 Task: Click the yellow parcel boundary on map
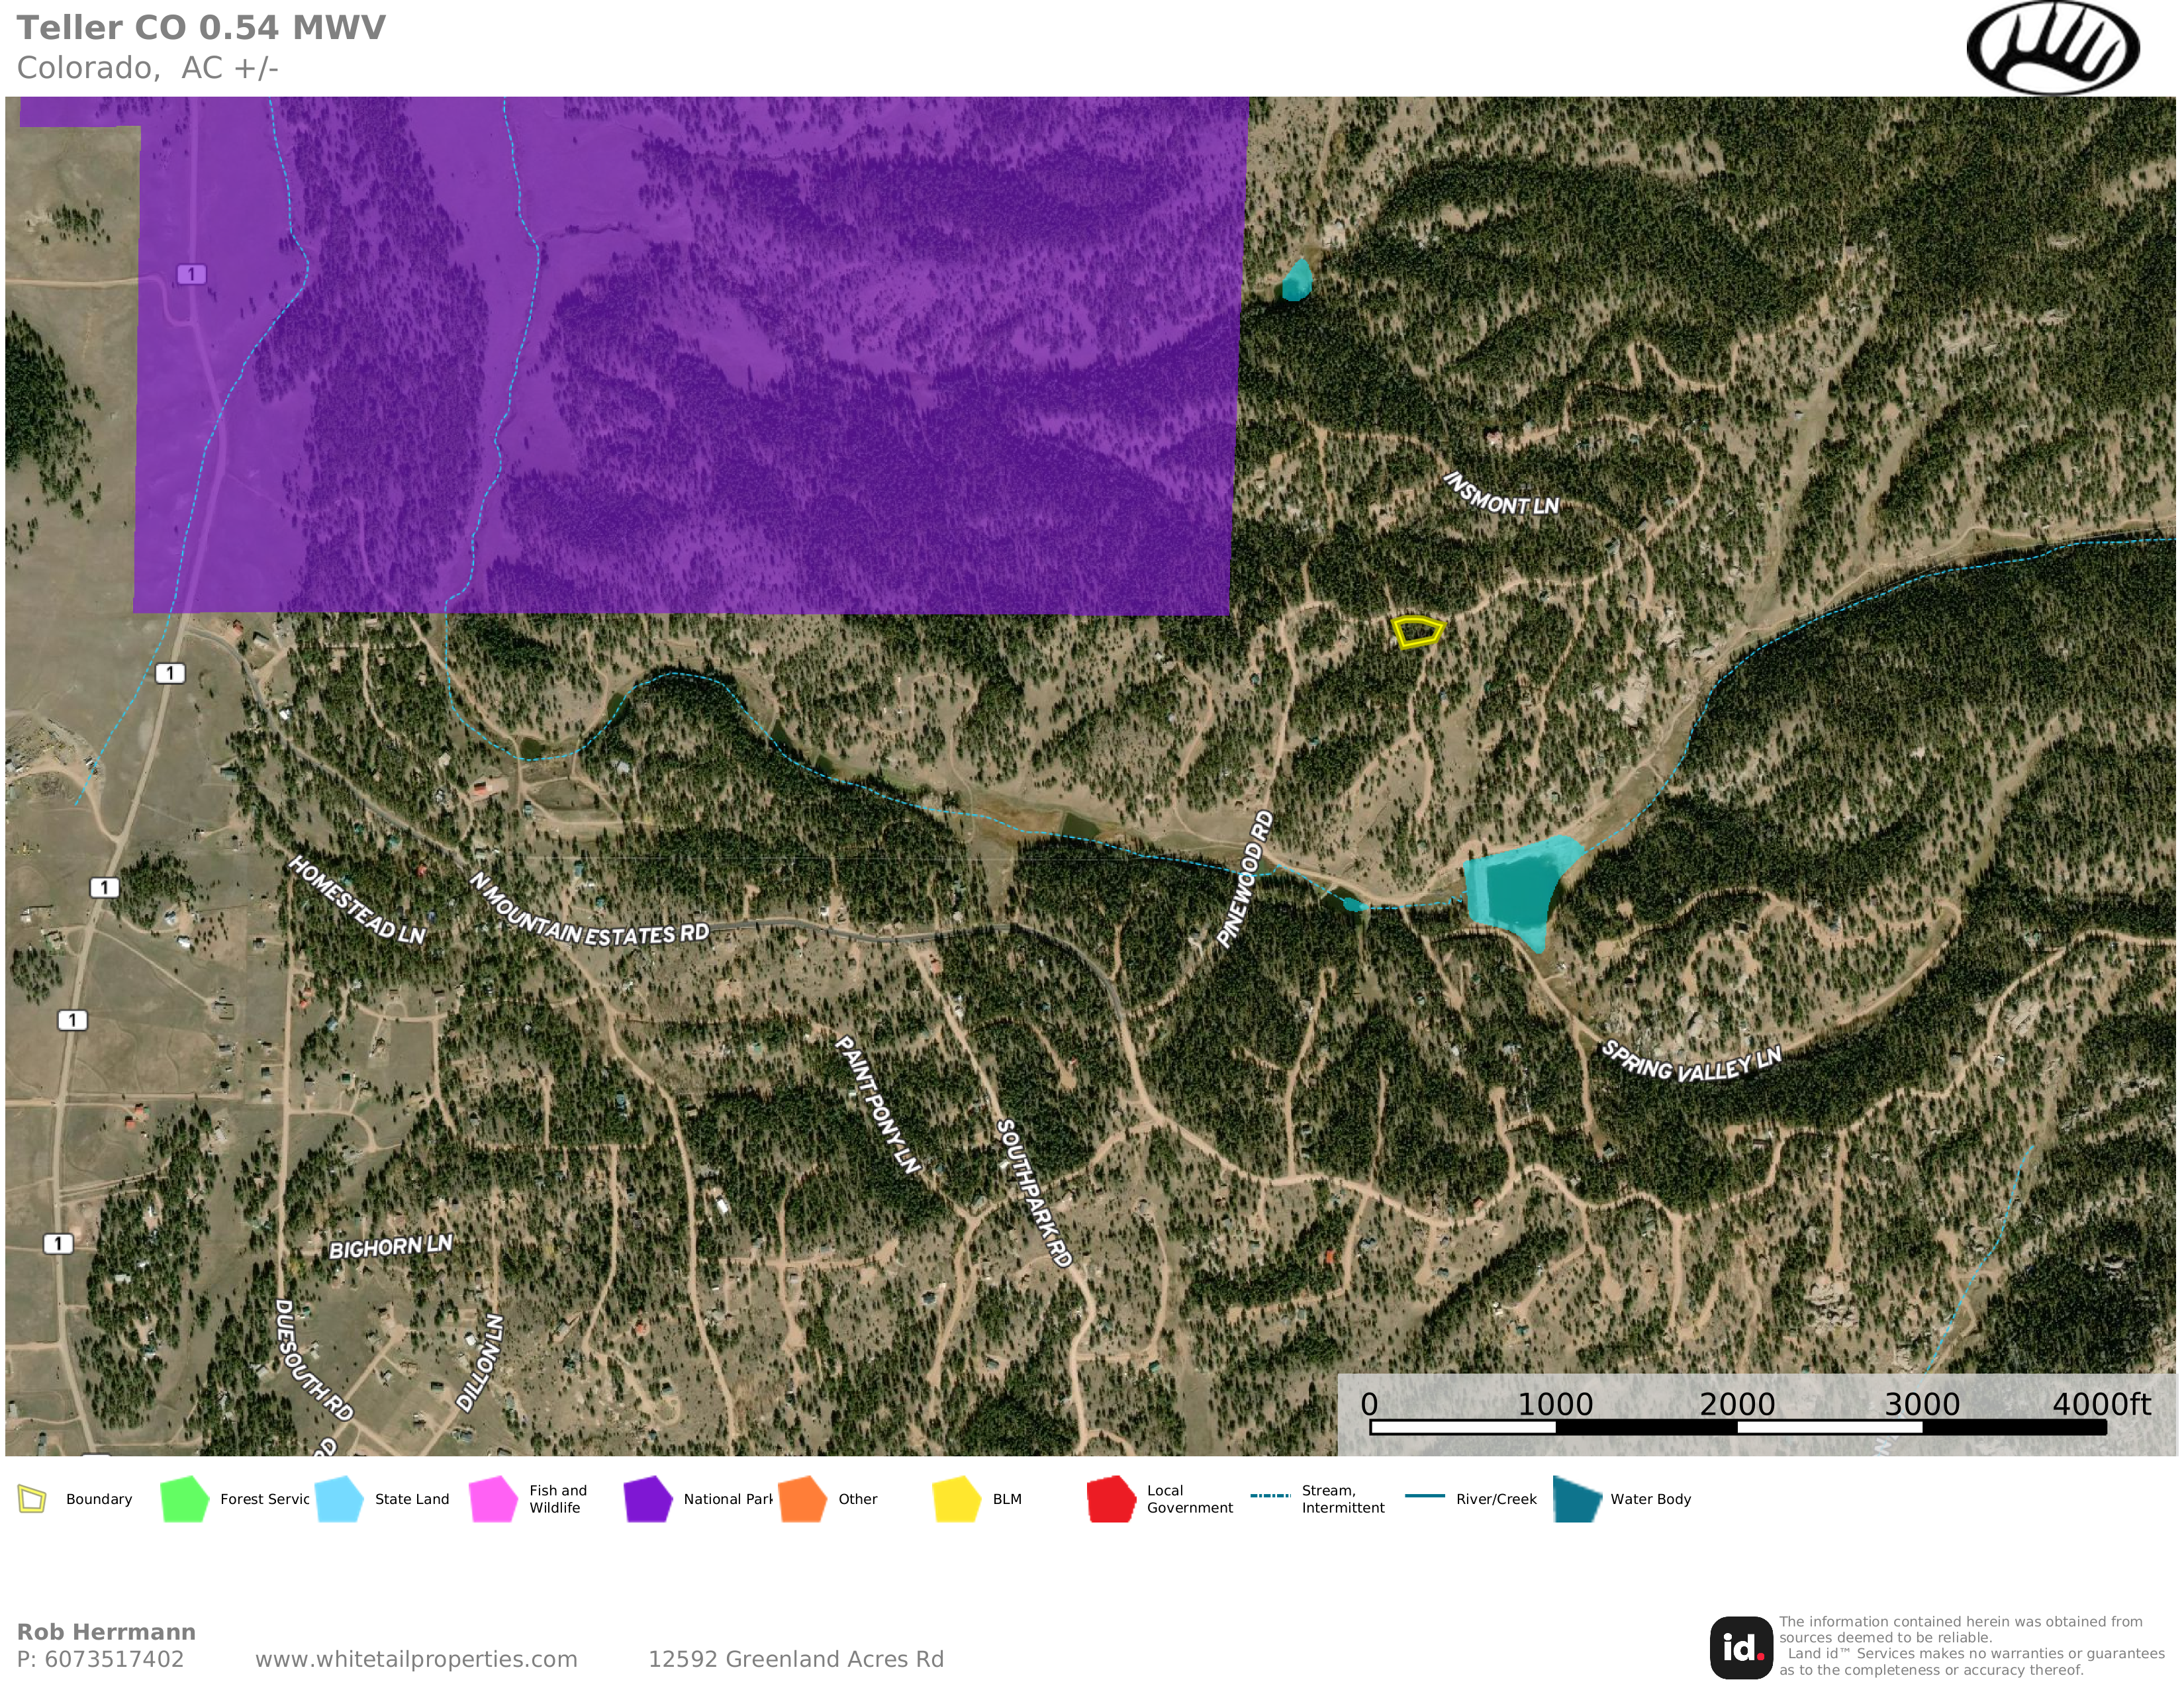click(x=1417, y=632)
